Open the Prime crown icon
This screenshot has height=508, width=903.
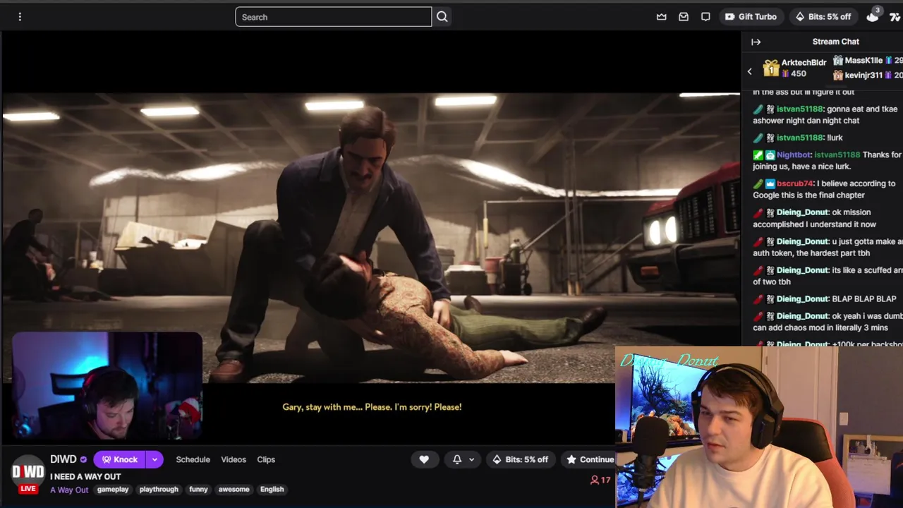(661, 17)
